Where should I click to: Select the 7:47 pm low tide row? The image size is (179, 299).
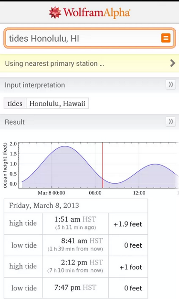pos(76,288)
